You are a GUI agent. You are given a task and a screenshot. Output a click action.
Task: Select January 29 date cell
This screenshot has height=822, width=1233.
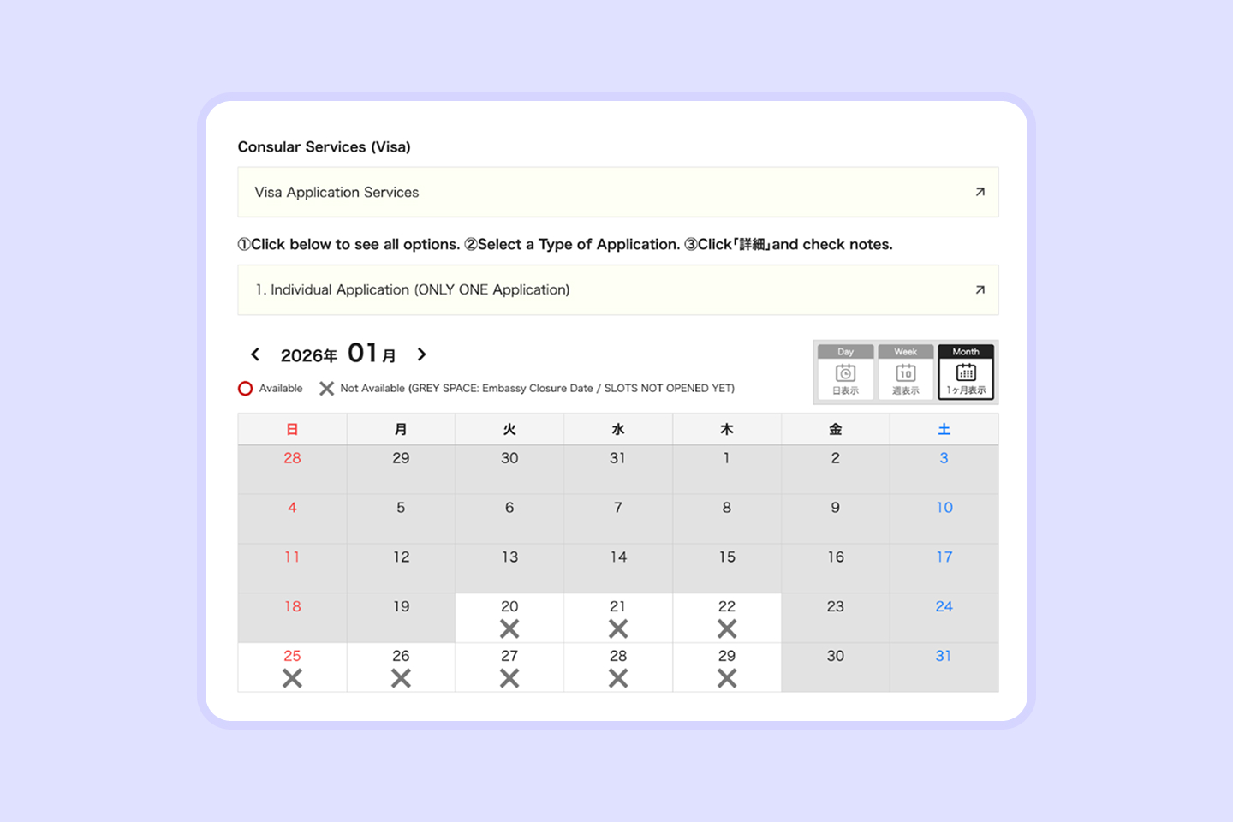click(727, 667)
